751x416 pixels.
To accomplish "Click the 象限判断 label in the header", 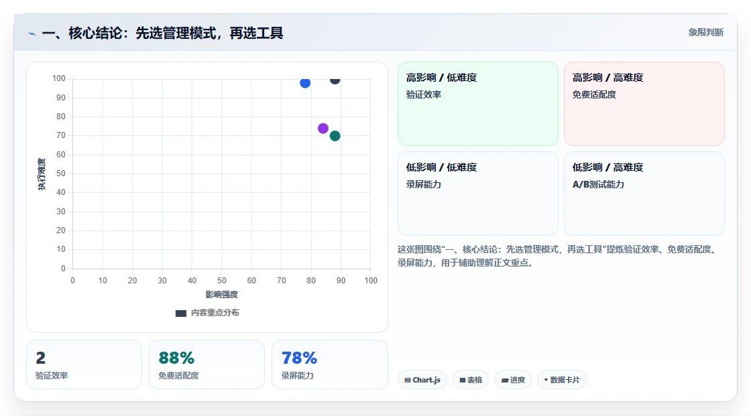I will click(x=705, y=33).
